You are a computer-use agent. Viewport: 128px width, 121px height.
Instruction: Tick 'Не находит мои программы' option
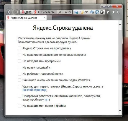click(19, 61)
